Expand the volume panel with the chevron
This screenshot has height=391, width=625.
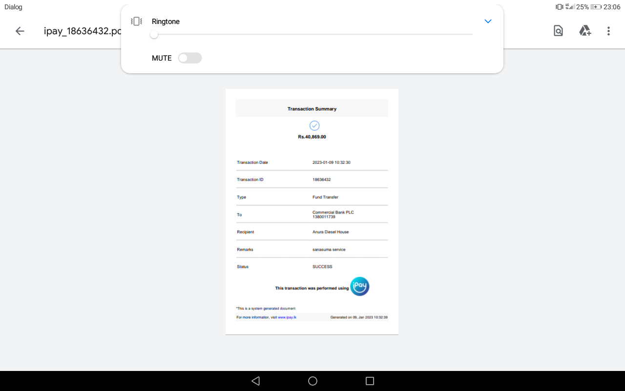coord(487,22)
